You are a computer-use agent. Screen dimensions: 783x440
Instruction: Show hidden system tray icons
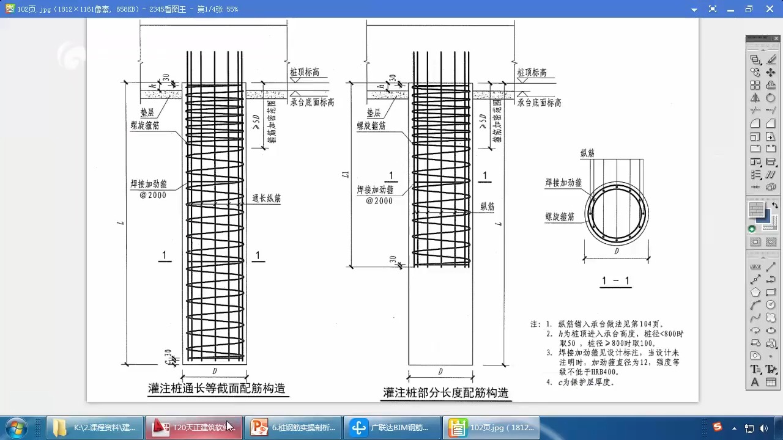pos(733,428)
